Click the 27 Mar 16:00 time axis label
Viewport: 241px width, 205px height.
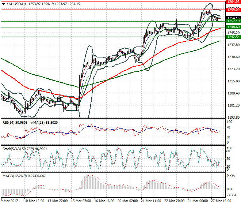coord(221,201)
